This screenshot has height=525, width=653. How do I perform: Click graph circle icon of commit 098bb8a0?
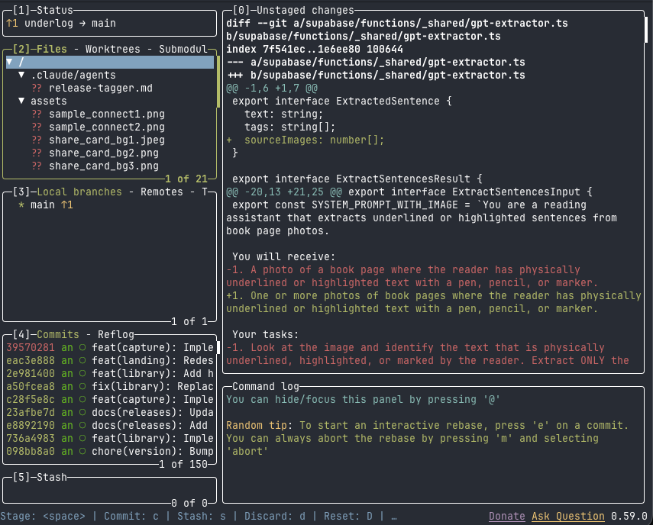click(x=82, y=452)
